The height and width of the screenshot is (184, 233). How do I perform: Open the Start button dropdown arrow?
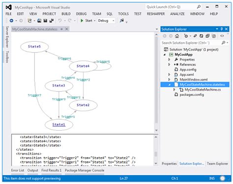pos(94,21)
